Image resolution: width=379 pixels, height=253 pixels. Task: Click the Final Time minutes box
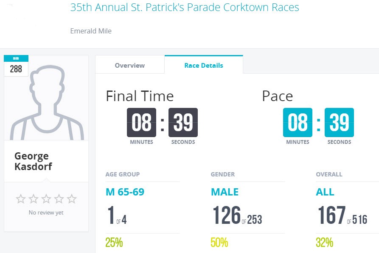click(x=141, y=123)
